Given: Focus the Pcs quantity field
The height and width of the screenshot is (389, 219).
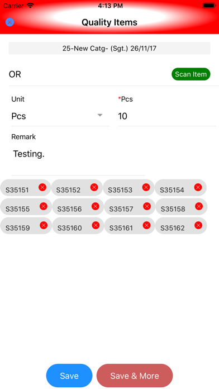Looking at the screenshot, I should click(167, 116).
